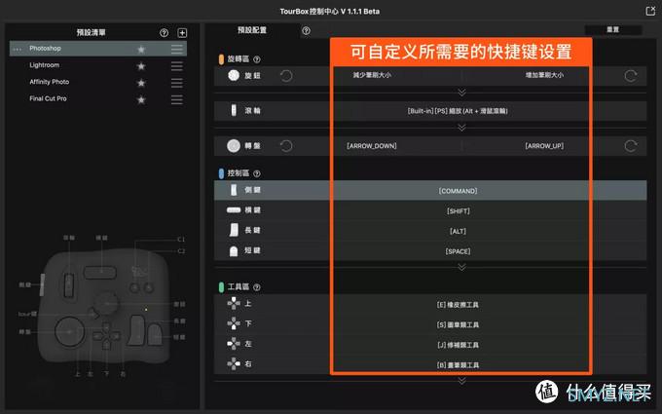Toggle favorite star for Affinity Photo preset
The width and height of the screenshot is (662, 414).
pyautogui.click(x=141, y=83)
